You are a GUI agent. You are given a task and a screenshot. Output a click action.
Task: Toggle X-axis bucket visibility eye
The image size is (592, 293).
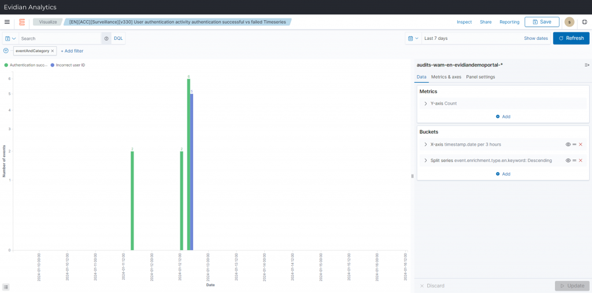point(568,144)
